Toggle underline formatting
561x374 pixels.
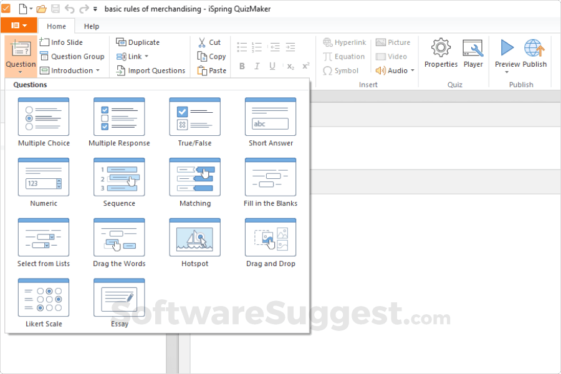272,65
